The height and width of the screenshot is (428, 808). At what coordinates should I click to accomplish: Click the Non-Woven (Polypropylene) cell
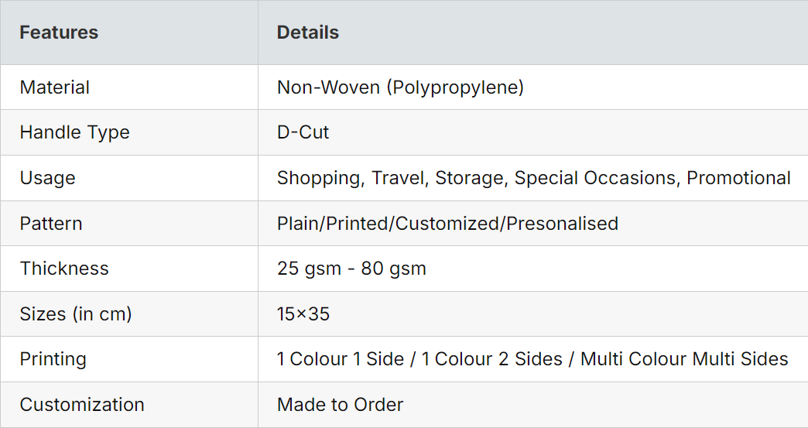point(400,87)
